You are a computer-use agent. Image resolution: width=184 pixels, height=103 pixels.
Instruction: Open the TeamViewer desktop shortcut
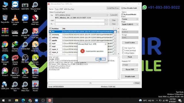pos(15,5)
